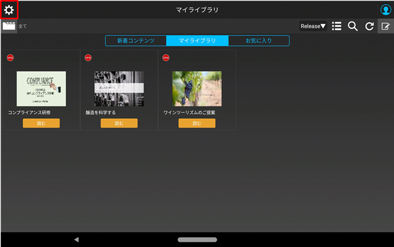Tap 読む under ワインツーリズムのご提案
The image size is (394, 247).
pyautogui.click(x=197, y=123)
